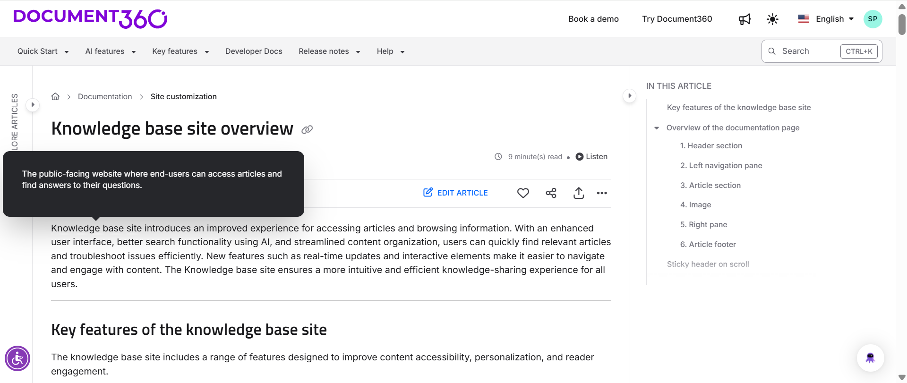Click the CTRL+K shortcut badge
Image resolution: width=907 pixels, height=383 pixels.
[x=859, y=51]
